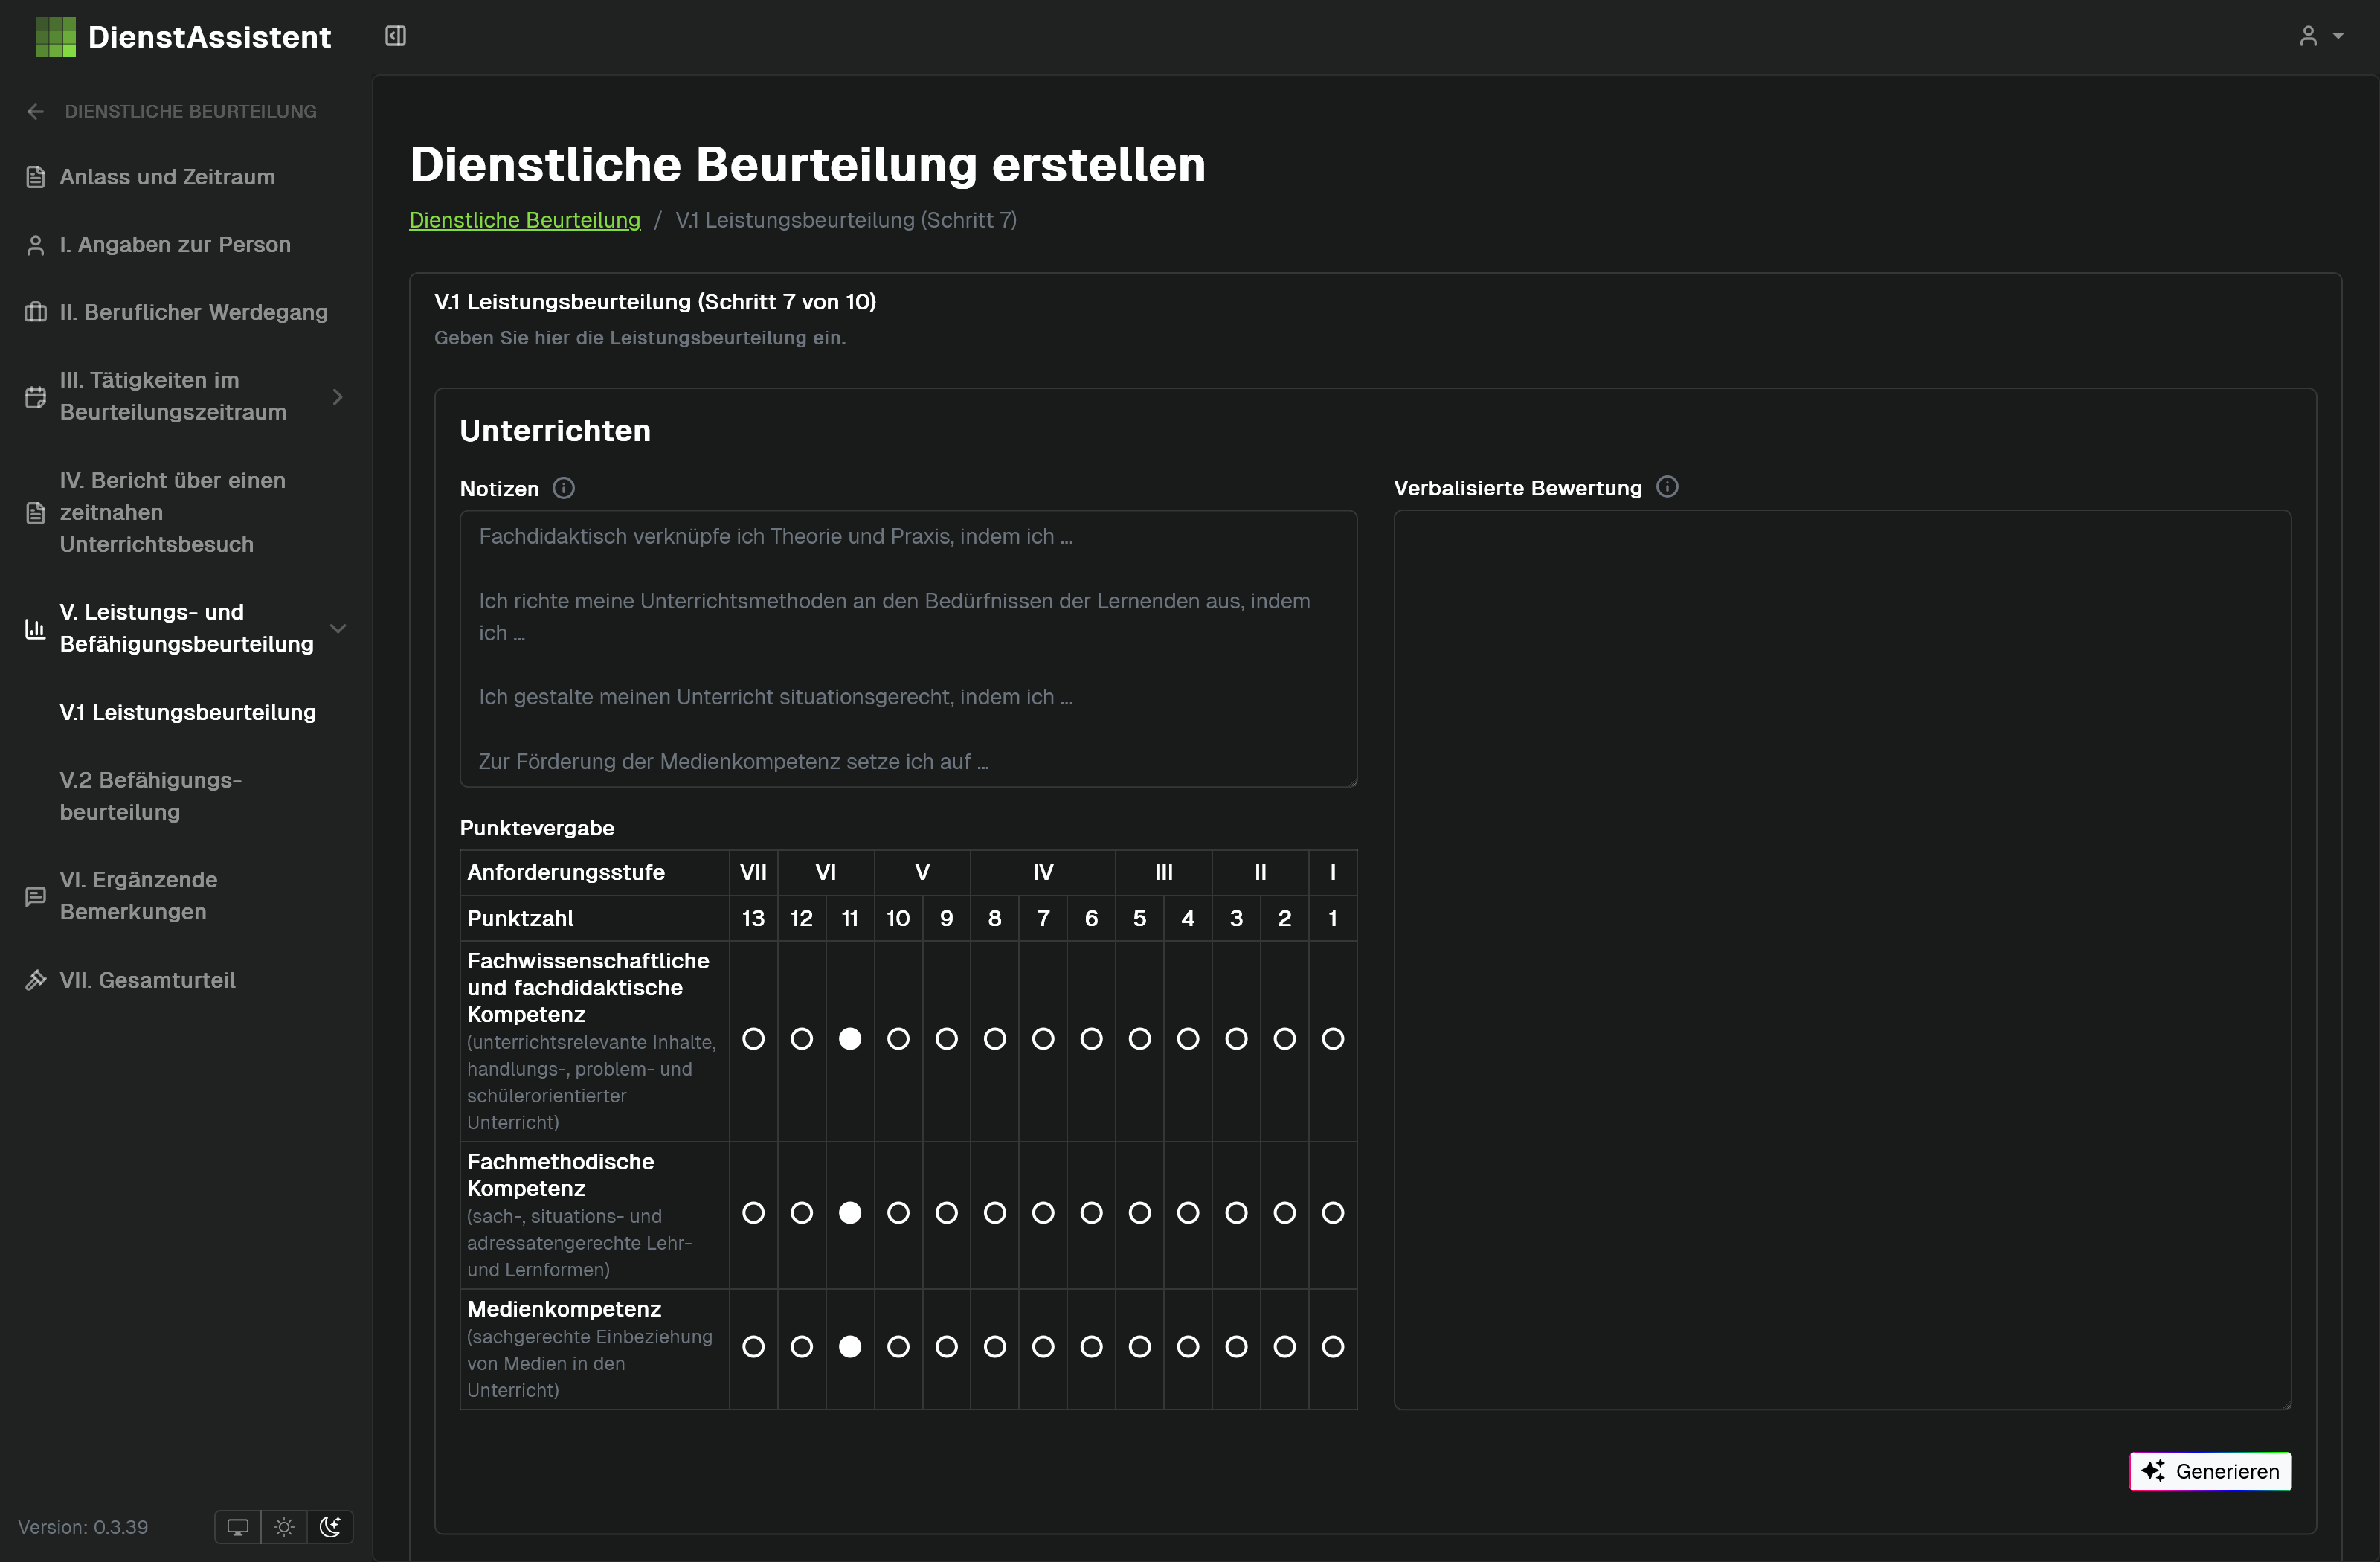2380x1562 pixels.
Task: Select 1 point for Medienkompetenz
Action: tap(1332, 1347)
